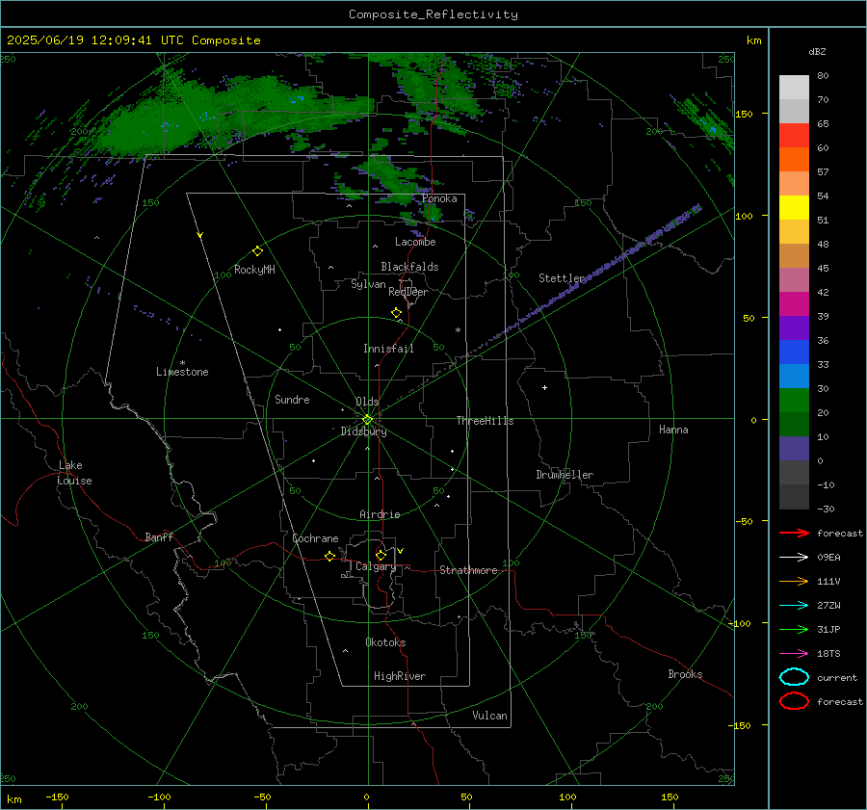Click the Strathmore label
Image resolution: width=867 pixels, height=810 pixels.
468,570
